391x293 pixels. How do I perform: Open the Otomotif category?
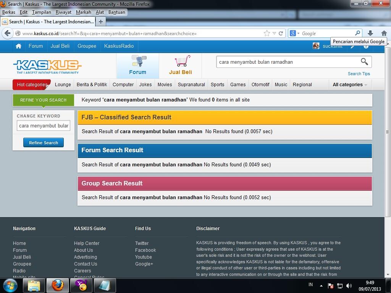[x=260, y=85]
